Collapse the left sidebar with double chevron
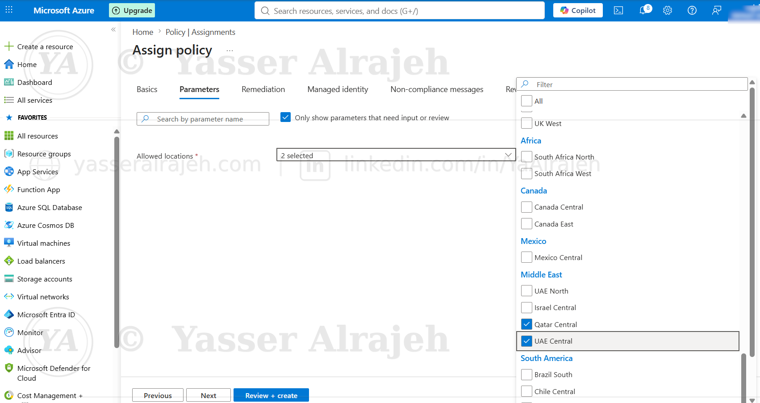 pyautogui.click(x=113, y=29)
